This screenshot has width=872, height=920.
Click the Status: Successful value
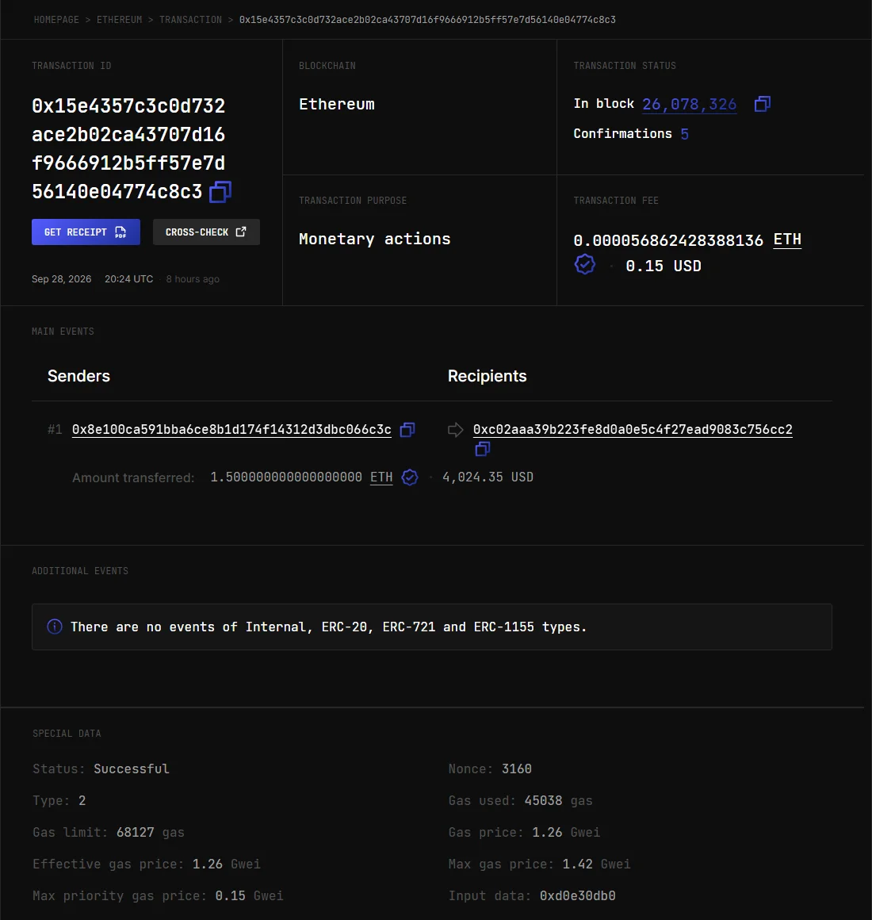132,769
